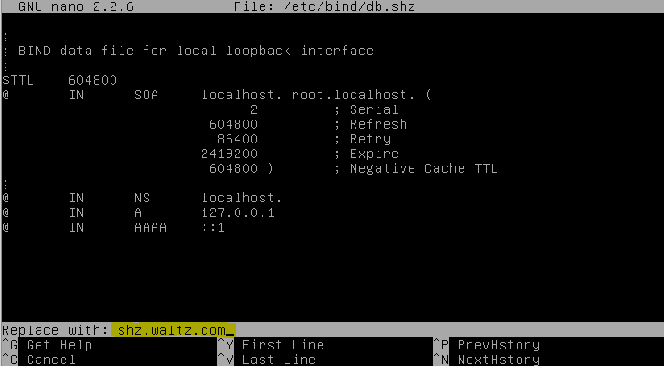The height and width of the screenshot is (366, 664).
Task: Click the @ symbol on the NS line
Action: pyautogui.click(x=6, y=199)
